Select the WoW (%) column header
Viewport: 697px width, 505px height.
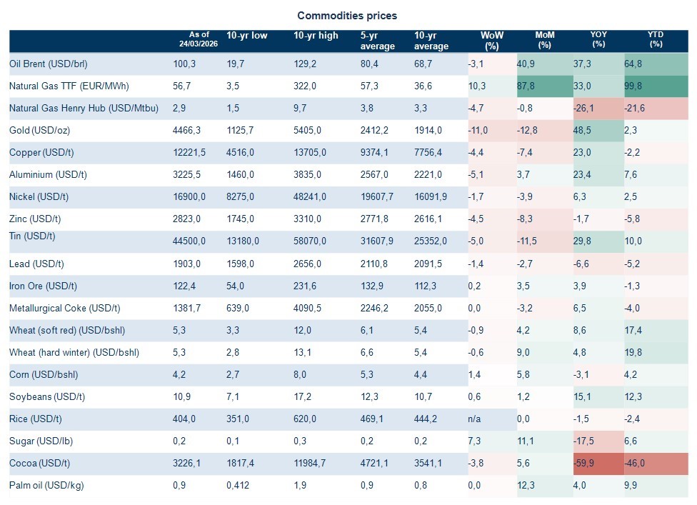[491, 41]
